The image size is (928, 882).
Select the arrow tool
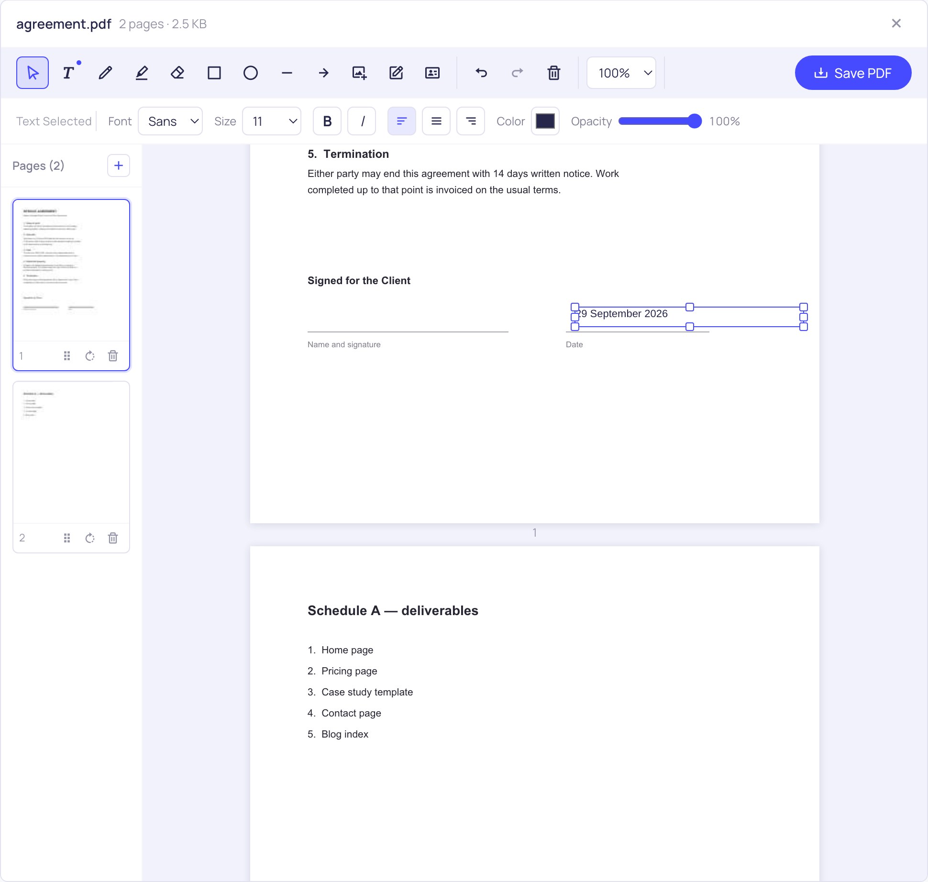click(x=323, y=73)
